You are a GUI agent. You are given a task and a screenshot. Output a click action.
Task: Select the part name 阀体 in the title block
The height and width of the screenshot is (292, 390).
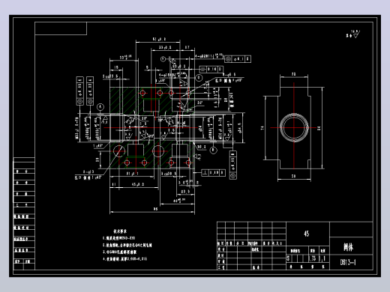(348, 247)
